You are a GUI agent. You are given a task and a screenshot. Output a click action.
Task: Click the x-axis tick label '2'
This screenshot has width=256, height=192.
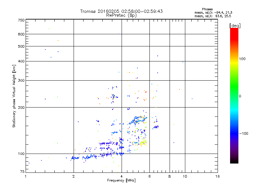coord(74,176)
